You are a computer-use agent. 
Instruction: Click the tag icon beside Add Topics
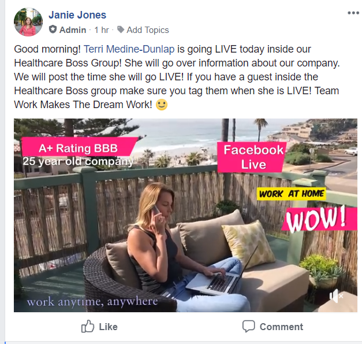pos(121,29)
